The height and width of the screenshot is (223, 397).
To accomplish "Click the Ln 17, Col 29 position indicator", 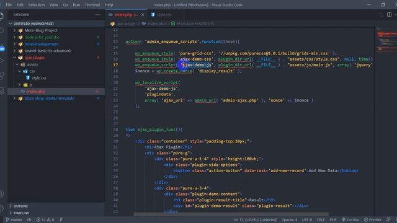I will coord(256,220).
